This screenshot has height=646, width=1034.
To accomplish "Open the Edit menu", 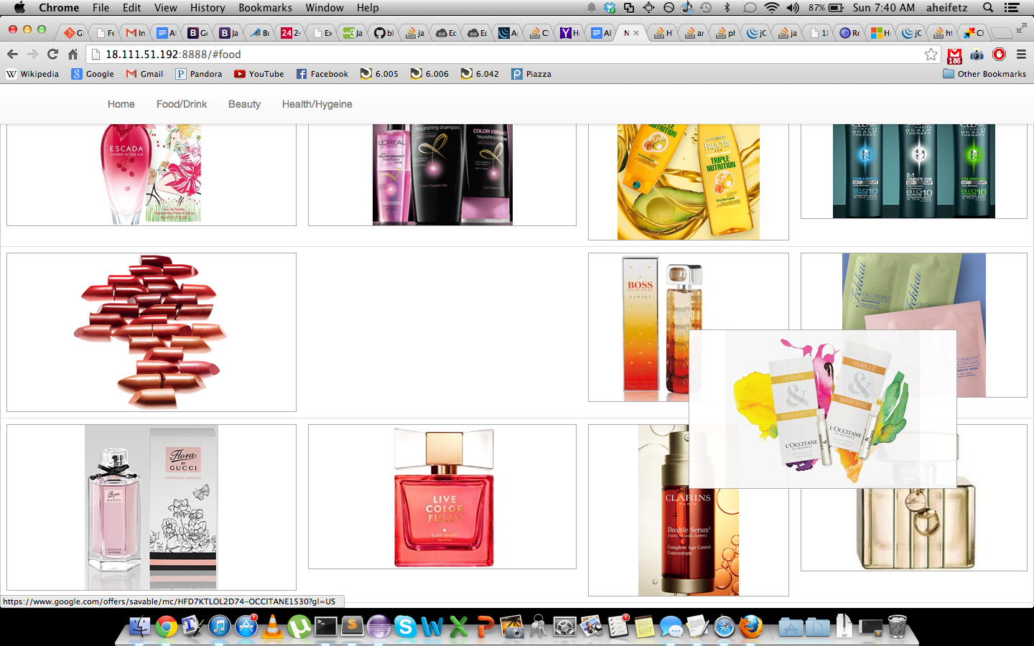I will (x=132, y=7).
